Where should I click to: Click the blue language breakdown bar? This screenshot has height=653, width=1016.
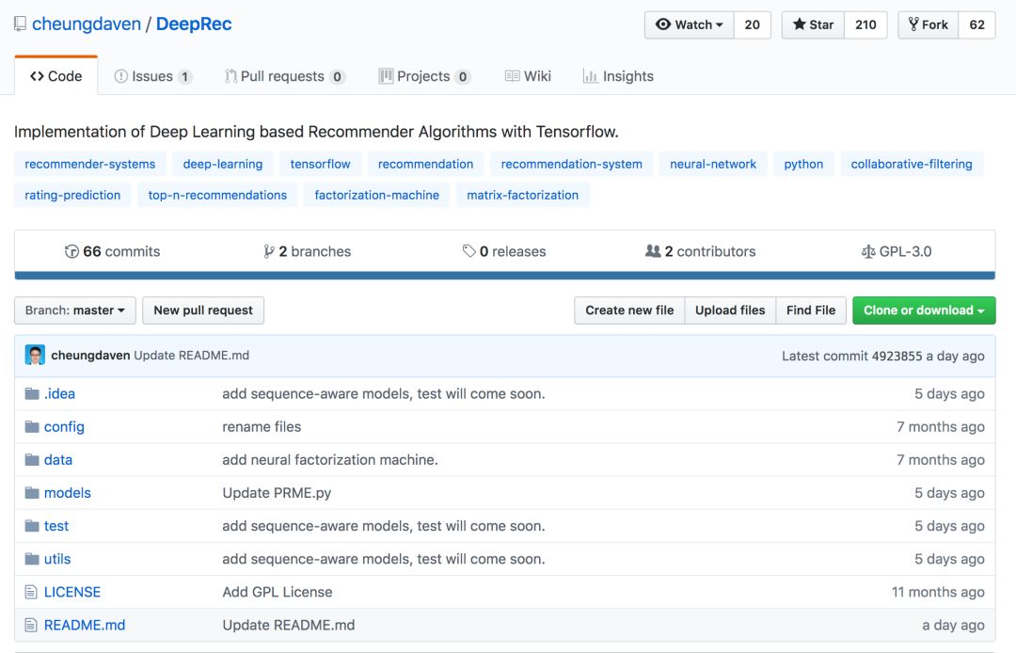click(504, 276)
